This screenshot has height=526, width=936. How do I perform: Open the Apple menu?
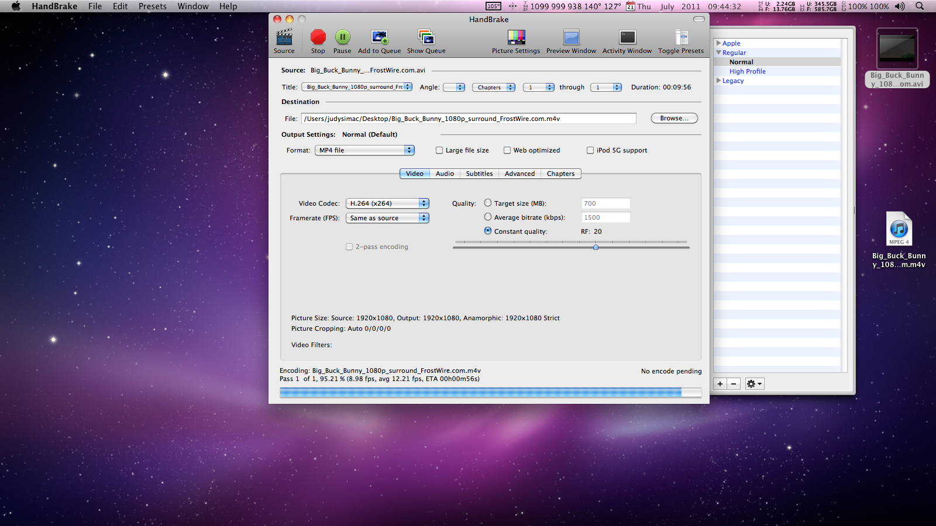pyautogui.click(x=16, y=6)
